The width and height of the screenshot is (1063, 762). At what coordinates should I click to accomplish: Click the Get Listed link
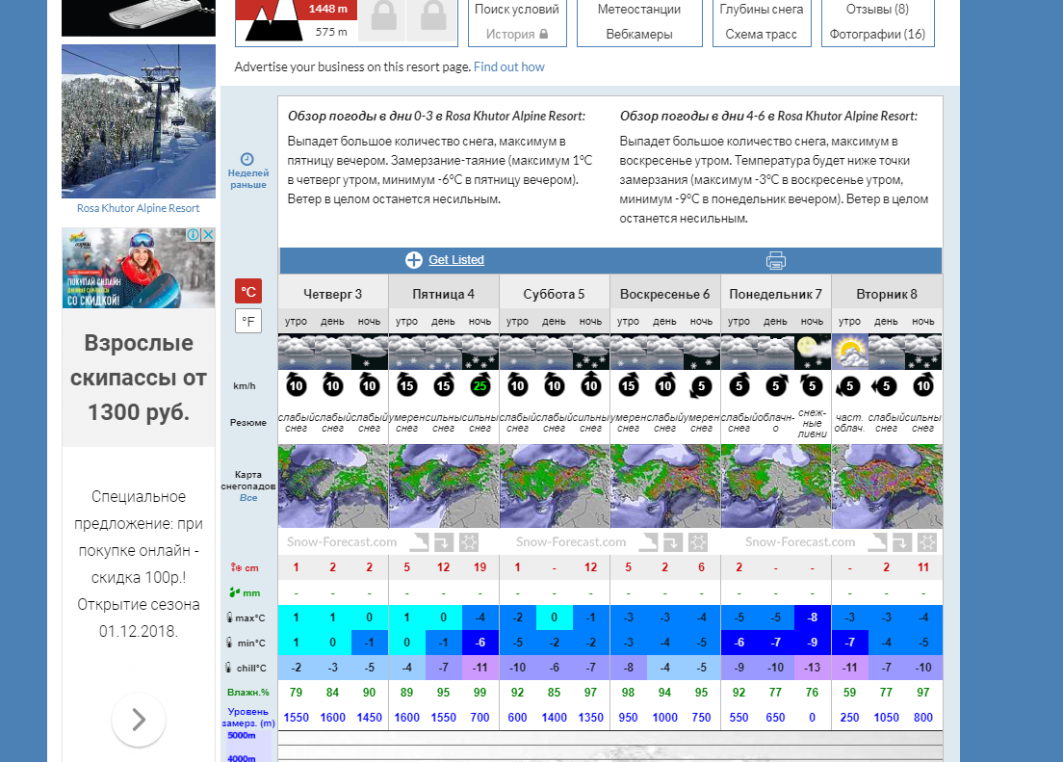456,260
